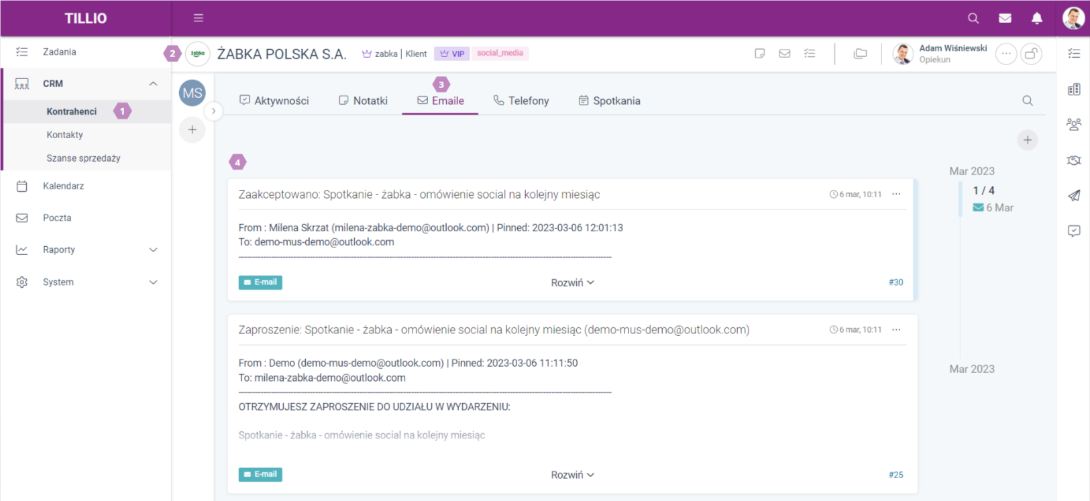The image size is (1090, 501).
Task: Select Kontakty in CRM submenu
Action: [65, 135]
